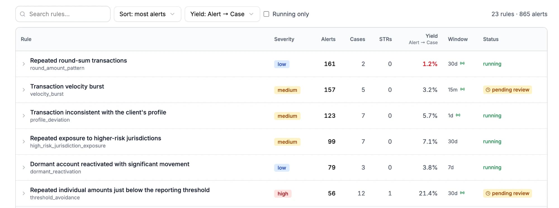Screen dimensions: 559x208
Task: Click pending review status on velocity burst row
Action: [507, 90]
